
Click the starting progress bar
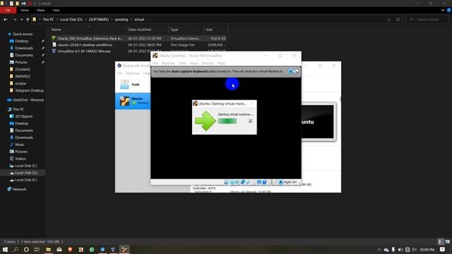(x=227, y=121)
